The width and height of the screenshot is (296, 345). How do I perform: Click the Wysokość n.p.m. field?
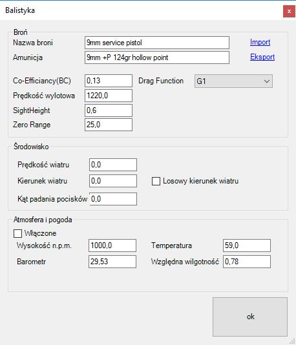coord(112,246)
